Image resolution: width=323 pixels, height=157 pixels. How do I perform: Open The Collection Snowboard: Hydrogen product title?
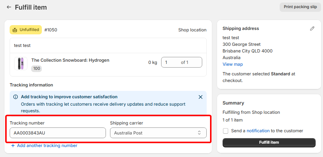tap(70, 60)
